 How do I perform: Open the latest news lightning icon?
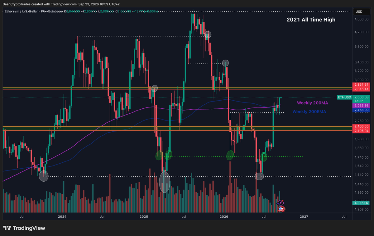tap(281, 203)
